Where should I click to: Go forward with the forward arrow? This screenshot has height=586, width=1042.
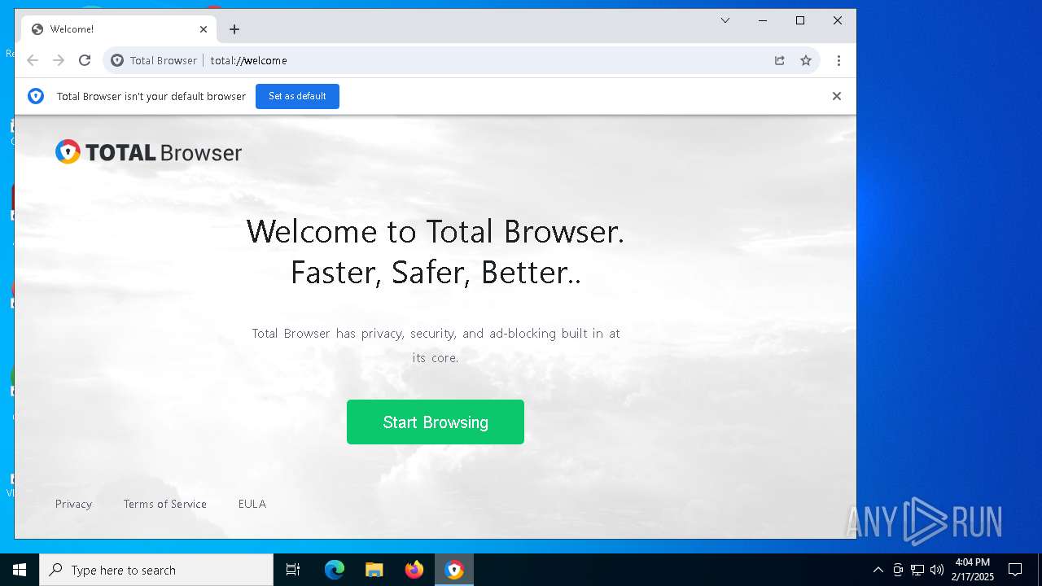pos(59,60)
